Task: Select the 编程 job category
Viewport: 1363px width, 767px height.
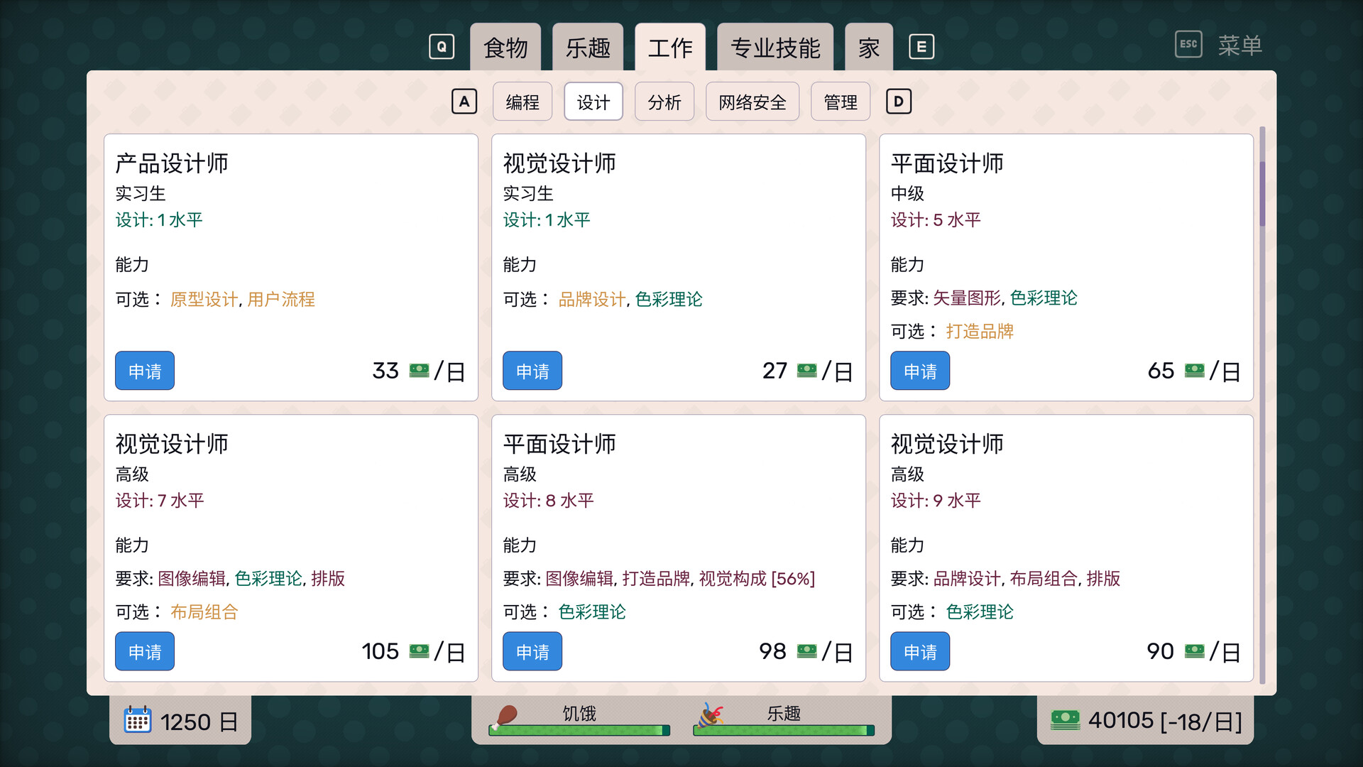Action: [522, 102]
